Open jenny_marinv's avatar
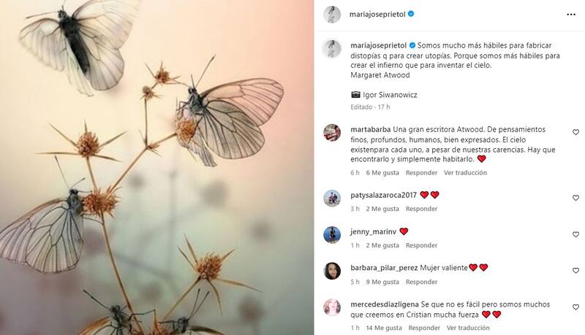Screen dimensions: 585x335 (332, 235)
